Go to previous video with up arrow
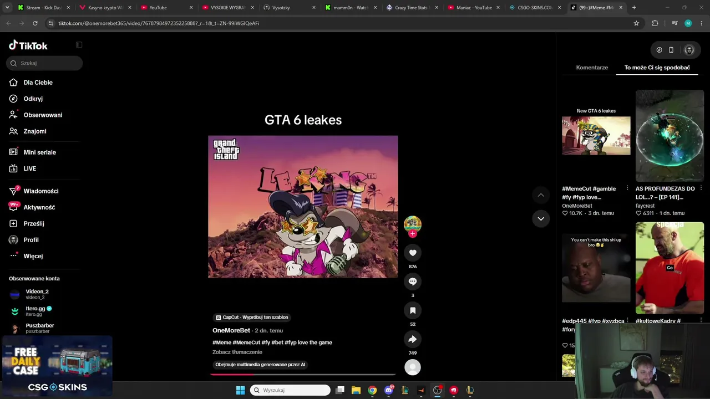The image size is (710, 399). (541, 195)
